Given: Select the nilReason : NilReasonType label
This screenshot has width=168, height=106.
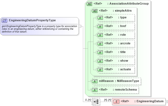Looking at the screenshot, I should [119, 81].
